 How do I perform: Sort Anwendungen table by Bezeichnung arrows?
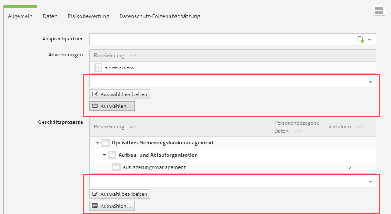pos(133,56)
